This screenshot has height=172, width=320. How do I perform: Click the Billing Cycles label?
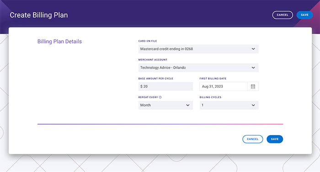(x=210, y=97)
